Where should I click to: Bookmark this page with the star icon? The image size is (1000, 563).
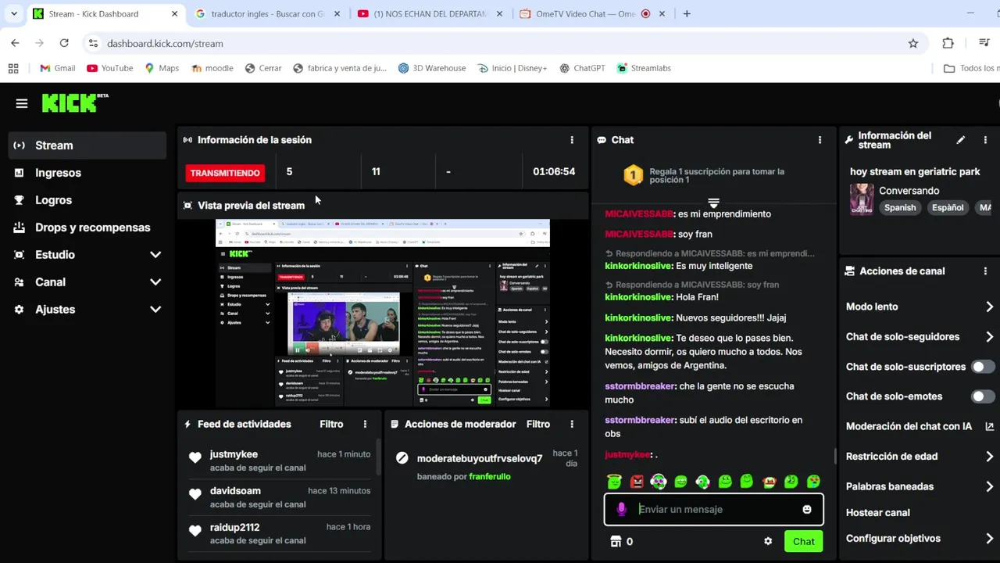[913, 44]
